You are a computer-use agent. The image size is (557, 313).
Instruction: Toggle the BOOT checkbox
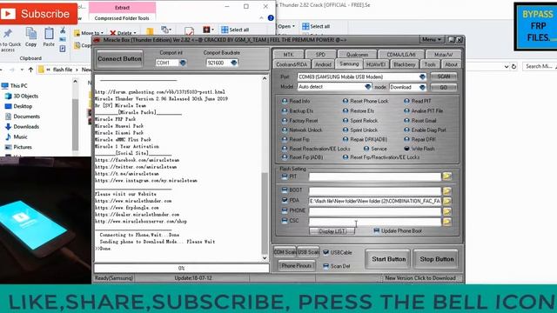[x=285, y=190]
